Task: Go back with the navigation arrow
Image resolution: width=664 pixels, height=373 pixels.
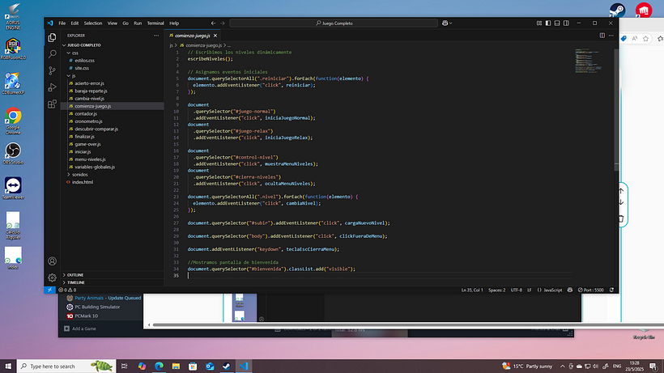Action: [x=213, y=23]
